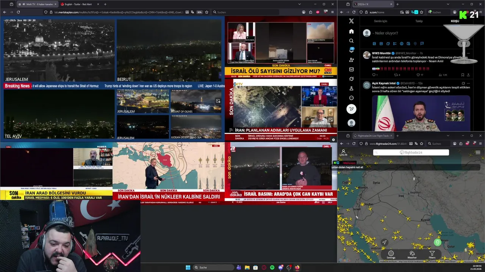Share the WW3 Monitör post
485x272 pixels.
(x=468, y=75)
